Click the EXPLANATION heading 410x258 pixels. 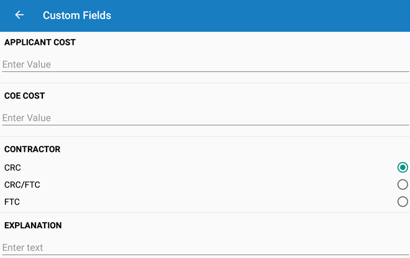tap(33, 225)
